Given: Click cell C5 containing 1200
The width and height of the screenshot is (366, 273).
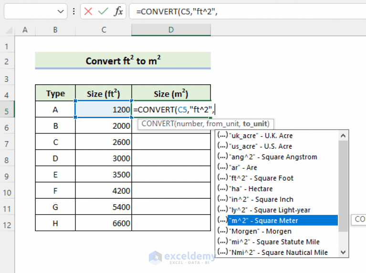Looking at the screenshot, I should pos(104,109).
